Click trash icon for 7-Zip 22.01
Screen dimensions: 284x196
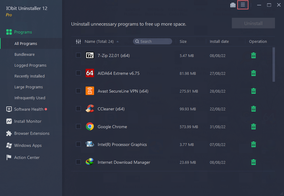[x=253, y=55]
